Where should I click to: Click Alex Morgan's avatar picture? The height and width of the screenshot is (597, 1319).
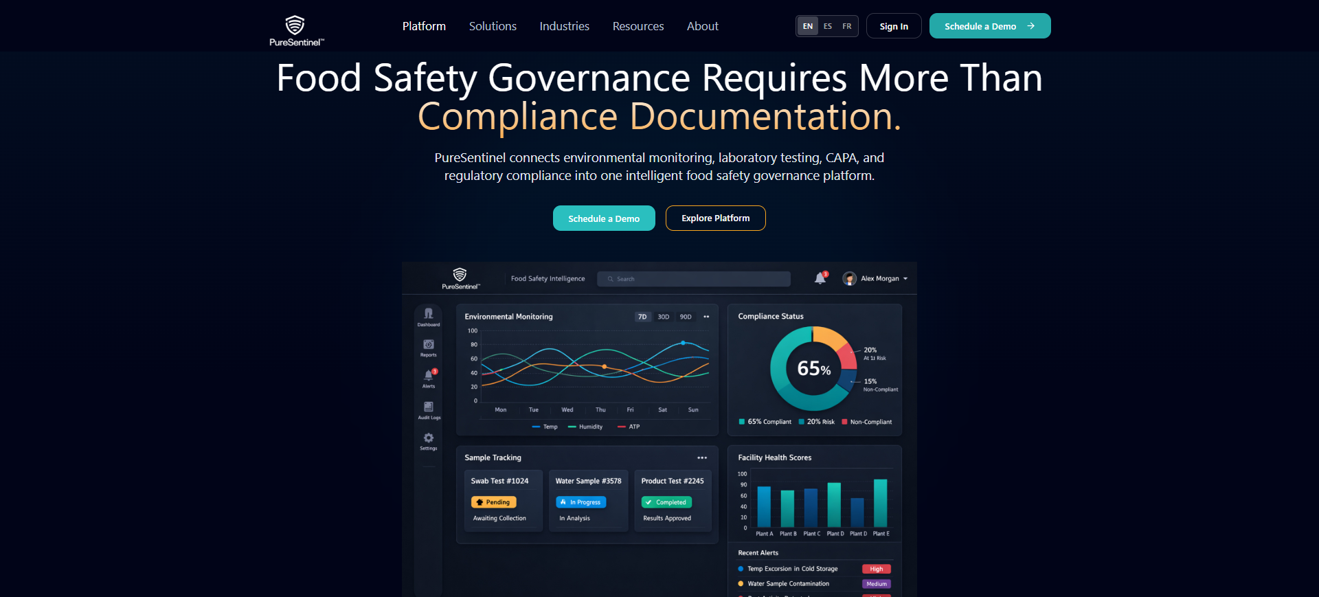coord(850,278)
